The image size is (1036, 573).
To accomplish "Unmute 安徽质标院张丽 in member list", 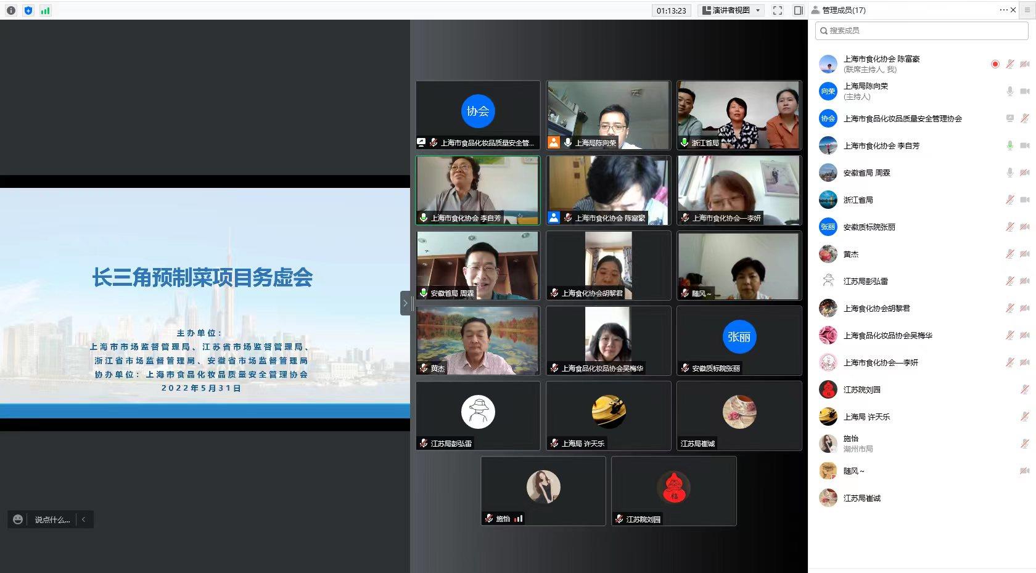I will pos(1009,227).
